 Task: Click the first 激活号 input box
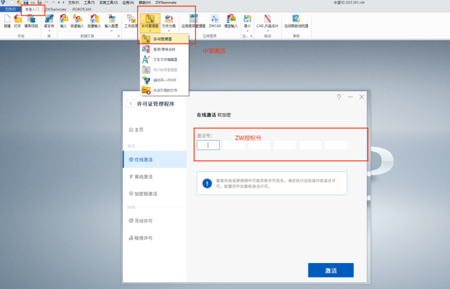208,145
